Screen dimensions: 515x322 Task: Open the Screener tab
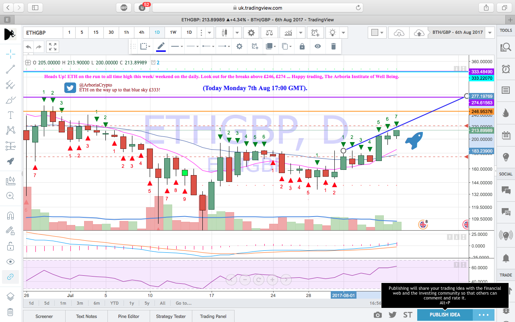click(x=44, y=316)
